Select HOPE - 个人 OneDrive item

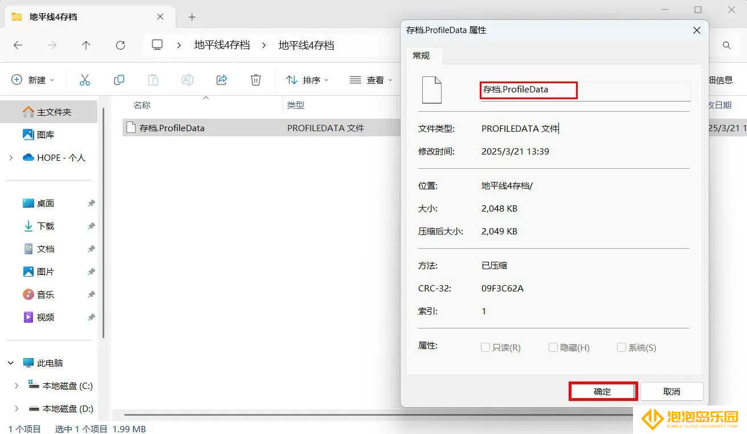[54, 157]
